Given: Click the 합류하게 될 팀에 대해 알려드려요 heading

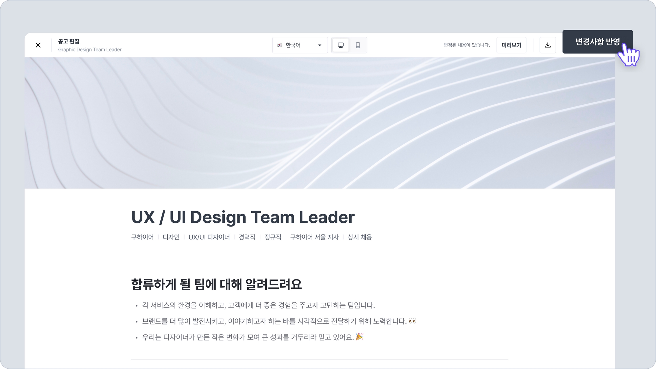Looking at the screenshot, I should point(216,284).
